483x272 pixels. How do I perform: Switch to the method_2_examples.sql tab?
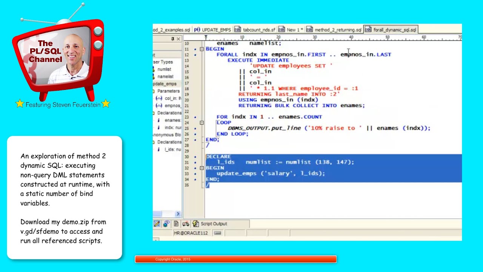(172, 30)
